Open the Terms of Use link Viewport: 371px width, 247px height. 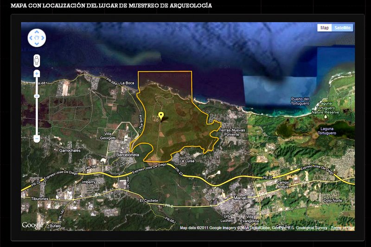click(342, 228)
